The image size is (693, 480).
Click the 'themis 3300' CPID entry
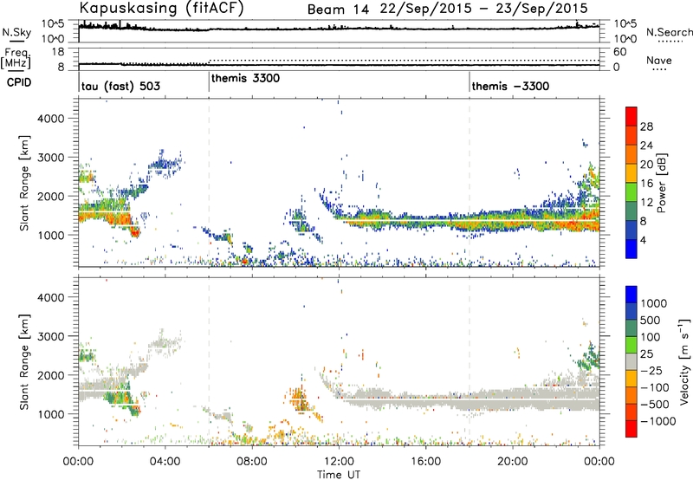tap(245, 78)
